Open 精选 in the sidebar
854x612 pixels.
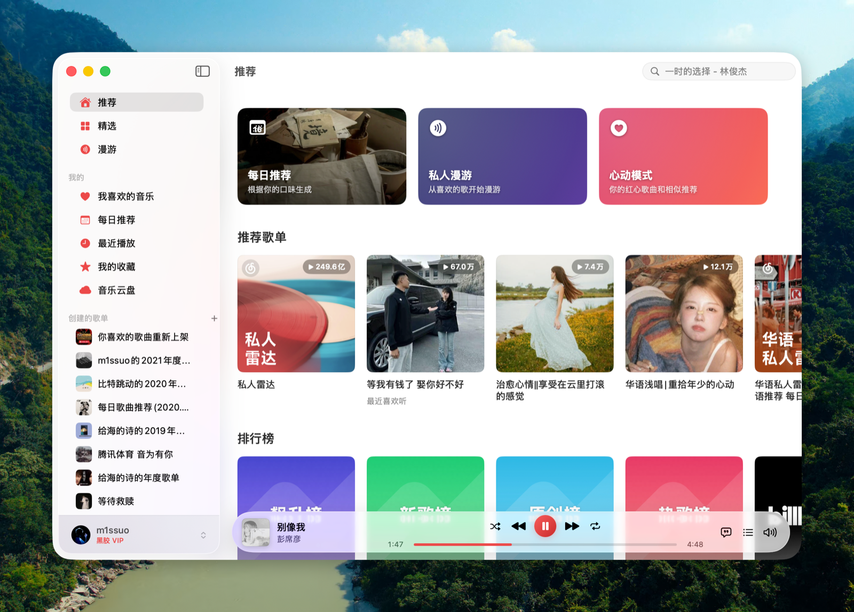point(137,126)
